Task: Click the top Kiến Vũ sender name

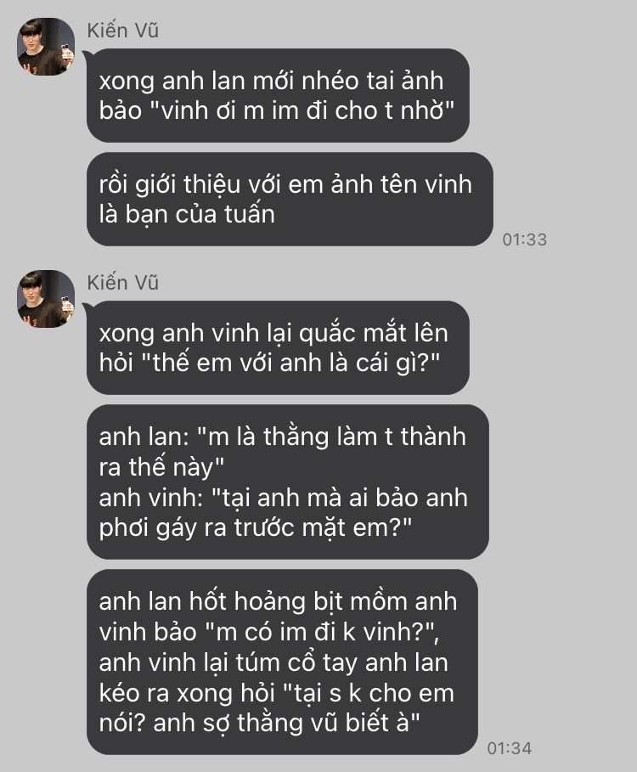Action: point(122,31)
